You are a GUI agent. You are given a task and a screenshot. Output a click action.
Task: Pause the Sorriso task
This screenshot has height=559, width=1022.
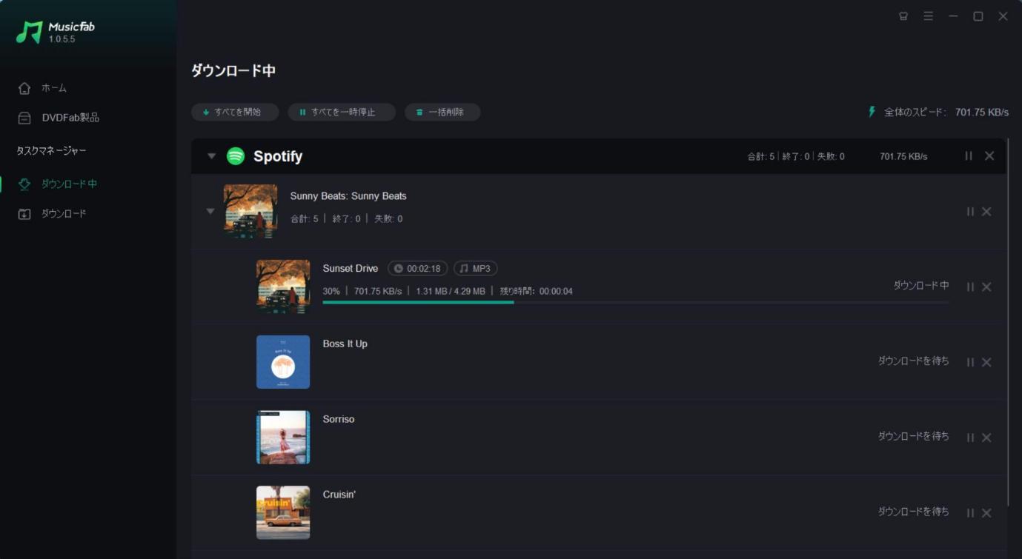tap(970, 438)
